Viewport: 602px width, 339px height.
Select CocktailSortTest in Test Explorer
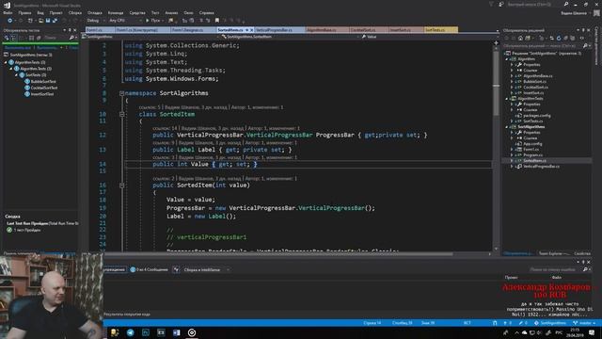tap(44, 88)
